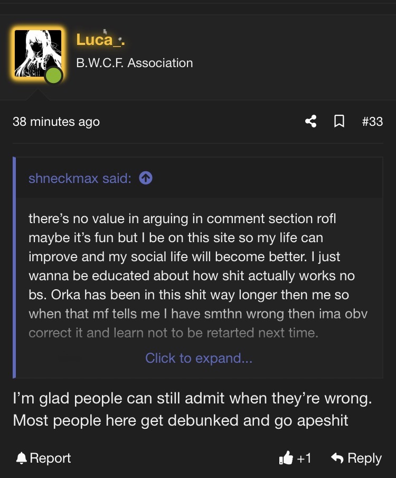The height and width of the screenshot is (478, 396).
Task: Click the Report text label
Action: (51, 458)
